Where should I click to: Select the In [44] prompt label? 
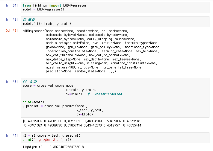(13, 135)
